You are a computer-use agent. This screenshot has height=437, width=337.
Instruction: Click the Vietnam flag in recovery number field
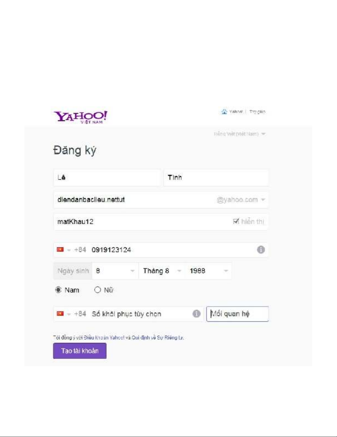[60, 314]
